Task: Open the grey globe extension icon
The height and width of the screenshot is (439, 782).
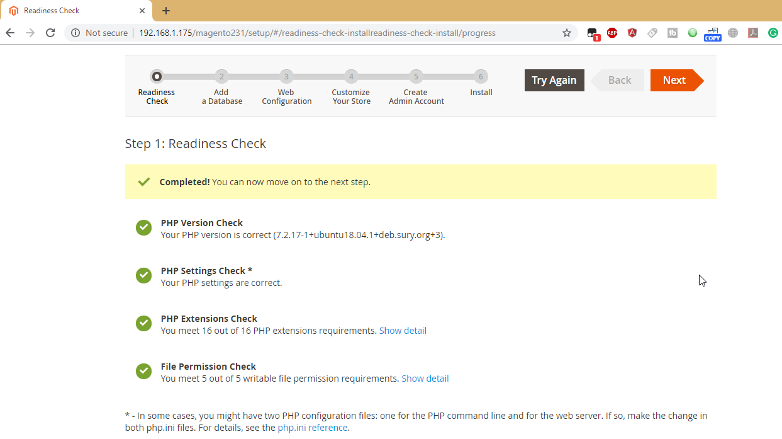Action: (733, 33)
